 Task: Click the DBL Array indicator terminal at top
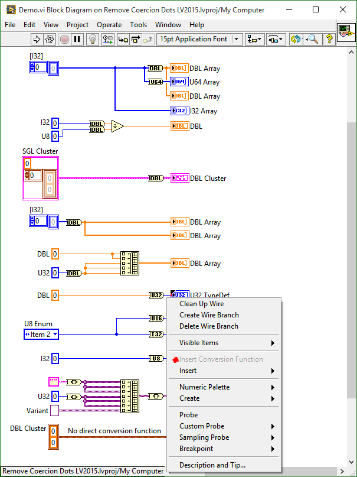coord(179,69)
